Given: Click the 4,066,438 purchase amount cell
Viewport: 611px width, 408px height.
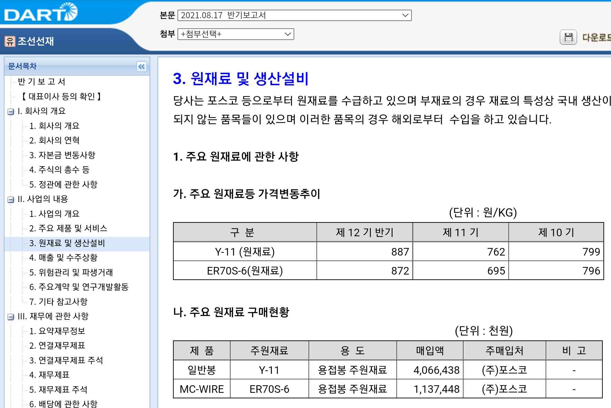Looking at the screenshot, I should (430, 370).
